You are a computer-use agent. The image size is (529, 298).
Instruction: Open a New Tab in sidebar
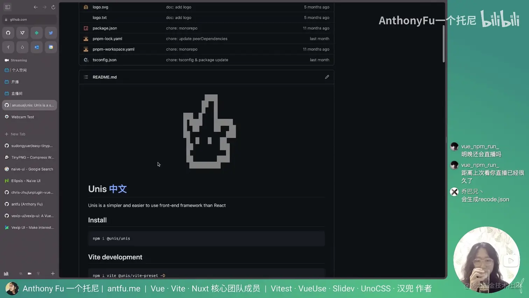[30, 134]
